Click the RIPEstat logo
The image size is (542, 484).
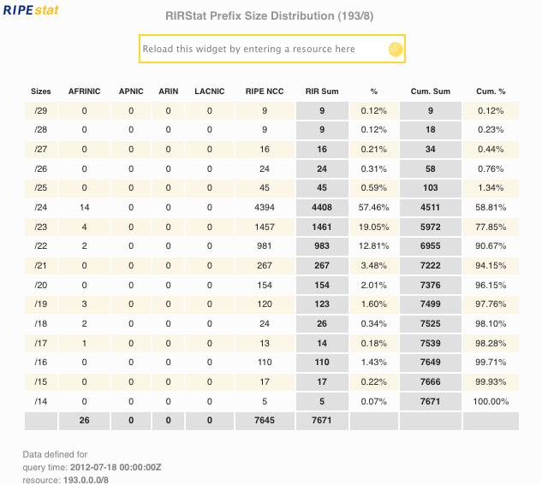point(37,15)
